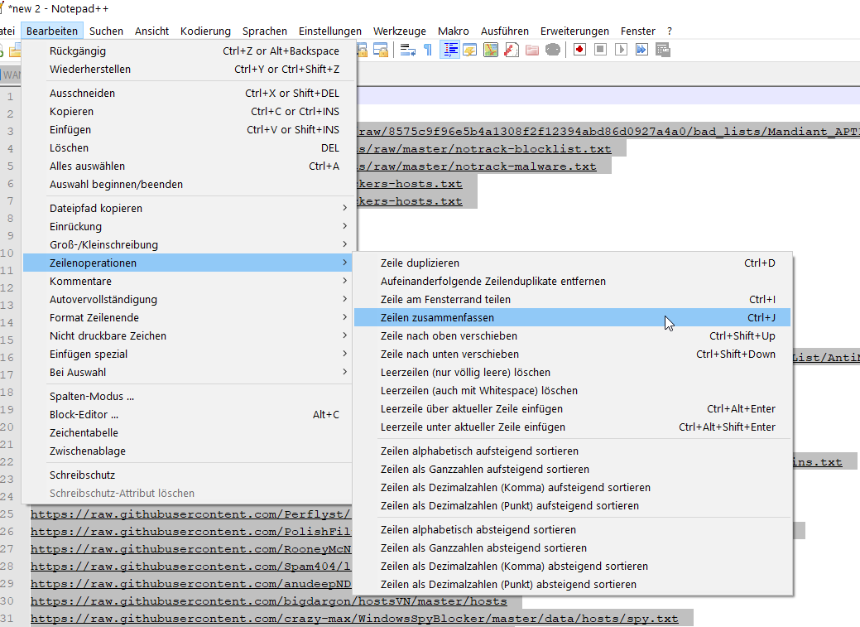The height and width of the screenshot is (627, 860).
Task: Toggle the word wrap toolbar icon
Action: tap(407, 50)
